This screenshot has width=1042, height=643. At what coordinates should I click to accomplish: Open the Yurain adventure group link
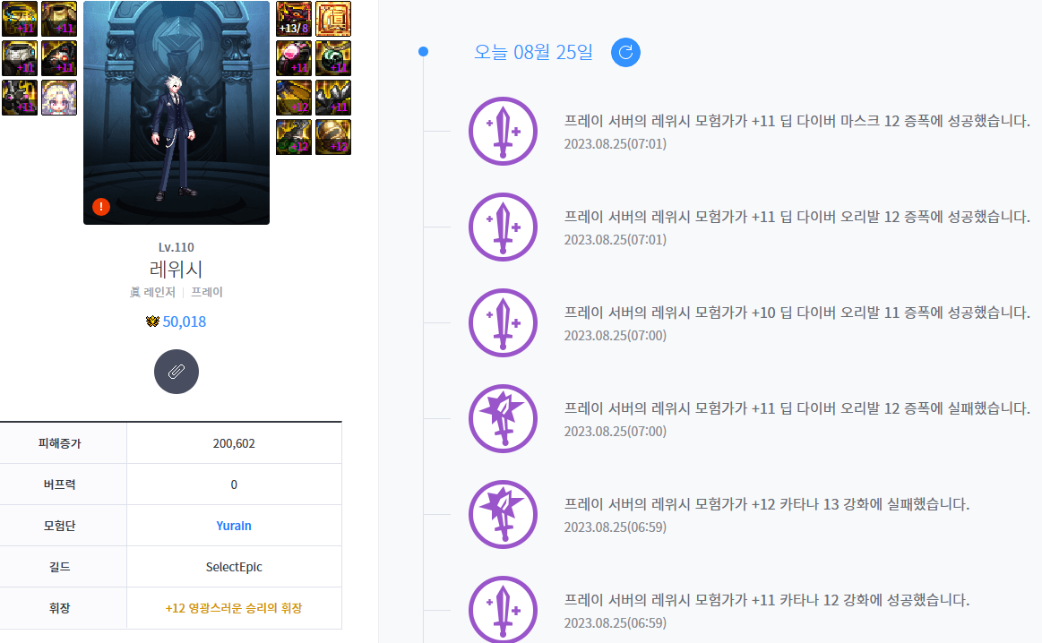coord(234,526)
